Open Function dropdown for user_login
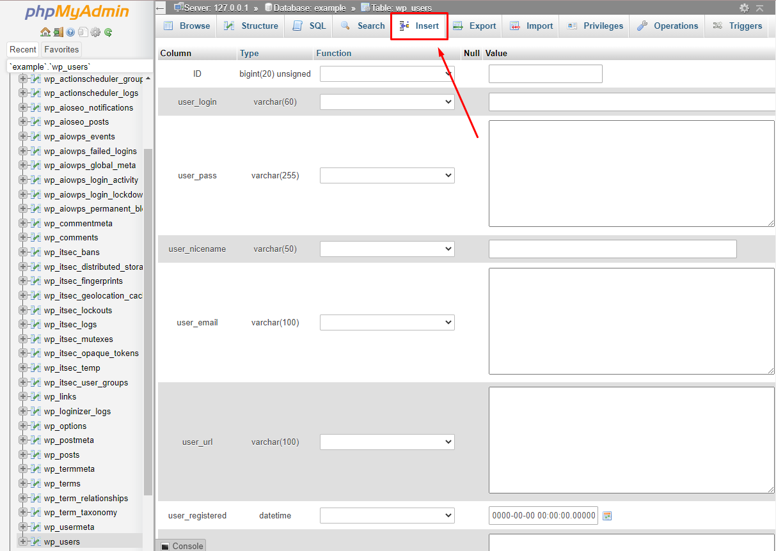Viewport: 776px width, 551px height. [x=387, y=102]
